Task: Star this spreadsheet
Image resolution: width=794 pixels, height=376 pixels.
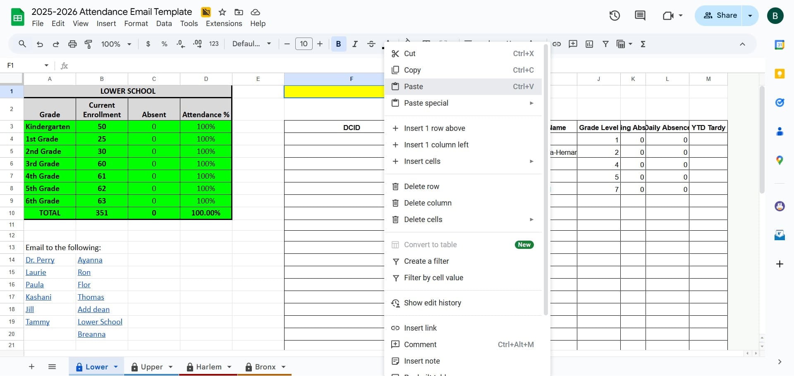Action: [x=222, y=12]
